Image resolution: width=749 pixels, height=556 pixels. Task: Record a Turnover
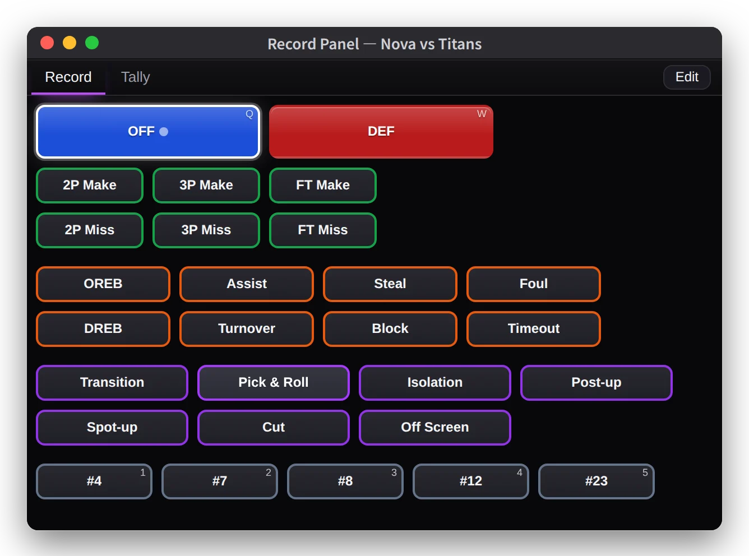pos(247,329)
